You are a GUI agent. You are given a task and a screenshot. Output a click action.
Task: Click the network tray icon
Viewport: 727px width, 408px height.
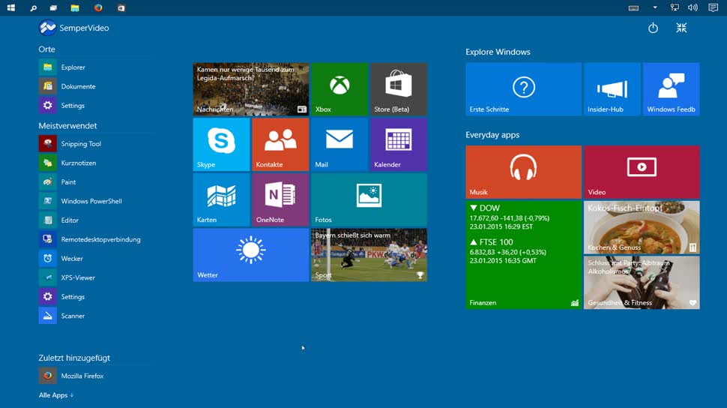pos(675,8)
